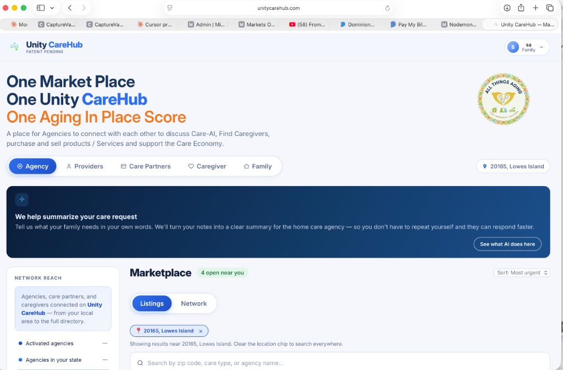The image size is (563, 370).
Task: Click the unitycarehub.com address field
Action: click(x=278, y=8)
